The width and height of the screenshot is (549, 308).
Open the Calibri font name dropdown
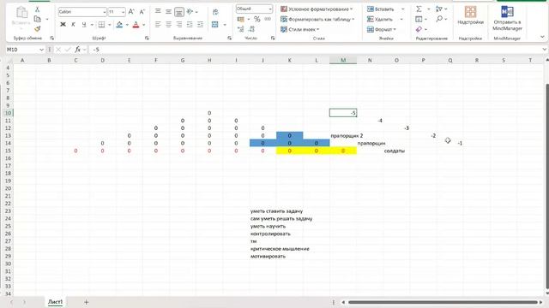point(105,12)
